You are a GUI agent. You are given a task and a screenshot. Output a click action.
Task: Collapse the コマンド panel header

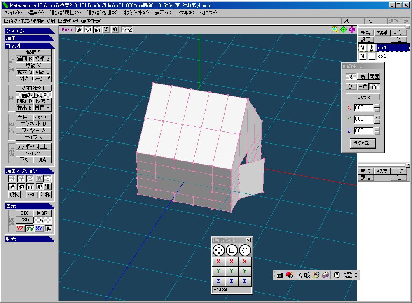pos(29,46)
